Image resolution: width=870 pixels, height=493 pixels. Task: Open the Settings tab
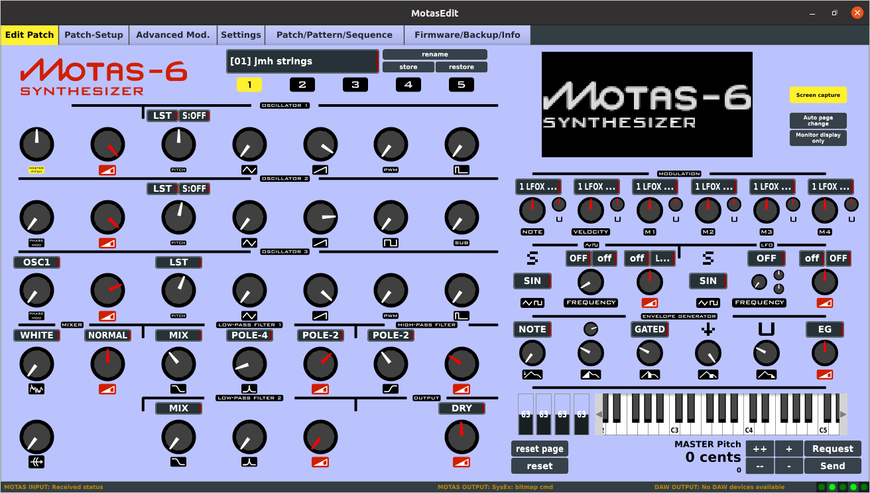pos(241,35)
